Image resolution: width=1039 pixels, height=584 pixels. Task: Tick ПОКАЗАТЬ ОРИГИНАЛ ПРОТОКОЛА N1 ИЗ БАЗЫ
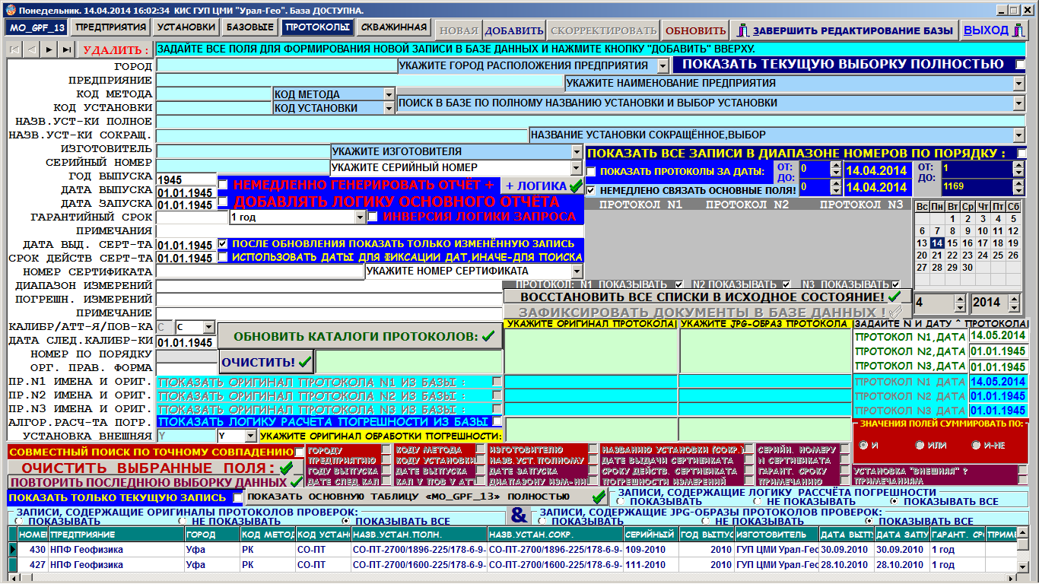[497, 382]
